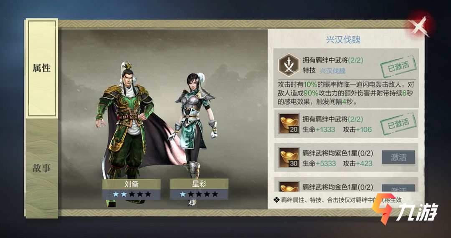The width and height of the screenshot is (451, 238).
Task: Close the bond panel with the X icon
Action: click(420, 26)
